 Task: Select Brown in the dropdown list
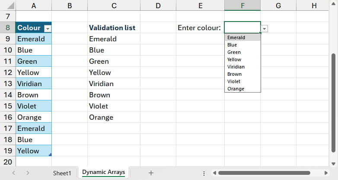[234, 74]
